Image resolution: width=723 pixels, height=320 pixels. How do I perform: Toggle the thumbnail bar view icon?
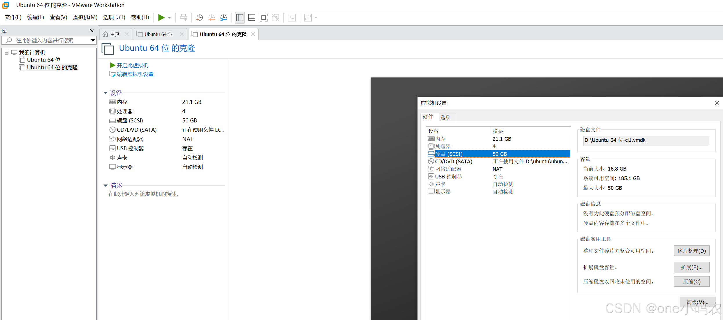coord(252,18)
